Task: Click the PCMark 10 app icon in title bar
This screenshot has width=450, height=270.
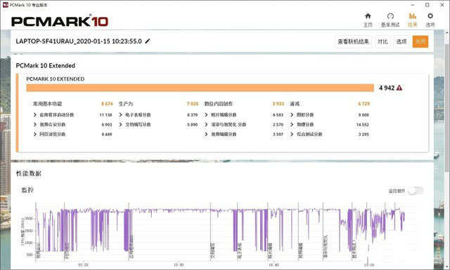Action: pyautogui.click(x=5, y=5)
